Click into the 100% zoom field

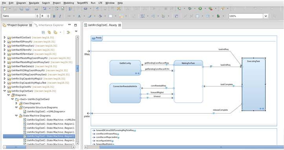(246, 16)
